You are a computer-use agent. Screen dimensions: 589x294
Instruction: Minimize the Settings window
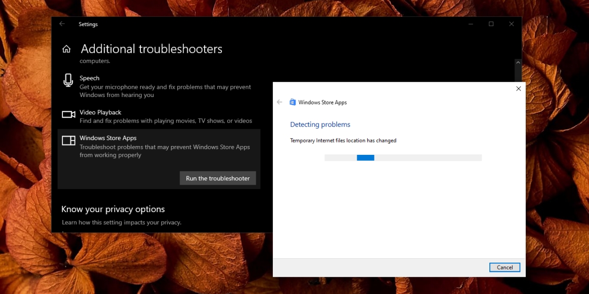click(x=471, y=24)
